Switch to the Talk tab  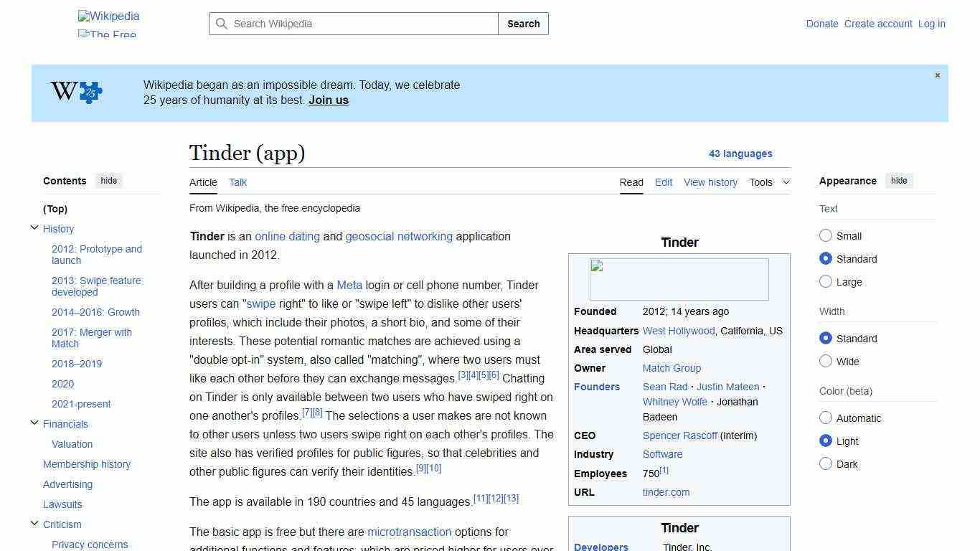(x=237, y=182)
